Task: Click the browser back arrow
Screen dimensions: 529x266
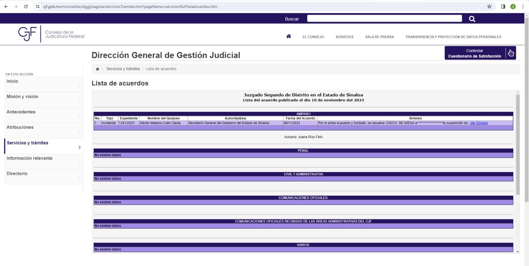Action: 6,7
